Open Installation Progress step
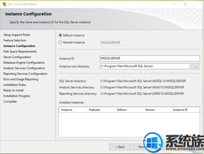The height and width of the screenshot is (154, 204). [x=17, y=96]
